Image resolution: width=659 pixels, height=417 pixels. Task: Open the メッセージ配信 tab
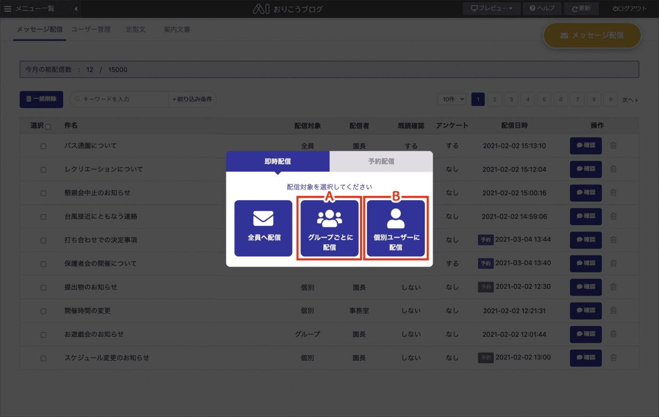(x=40, y=29)
